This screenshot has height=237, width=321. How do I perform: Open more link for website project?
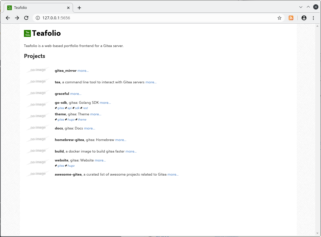tap(100, 160)
